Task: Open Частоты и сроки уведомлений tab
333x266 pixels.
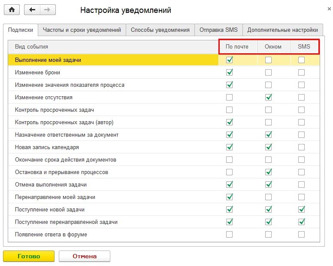Action: pos(82,30)
